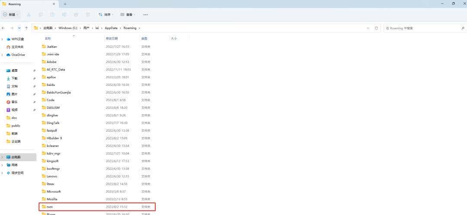Go up one level with up arrow
This screenshot has height=215, width=467.
tap(26, 28)
